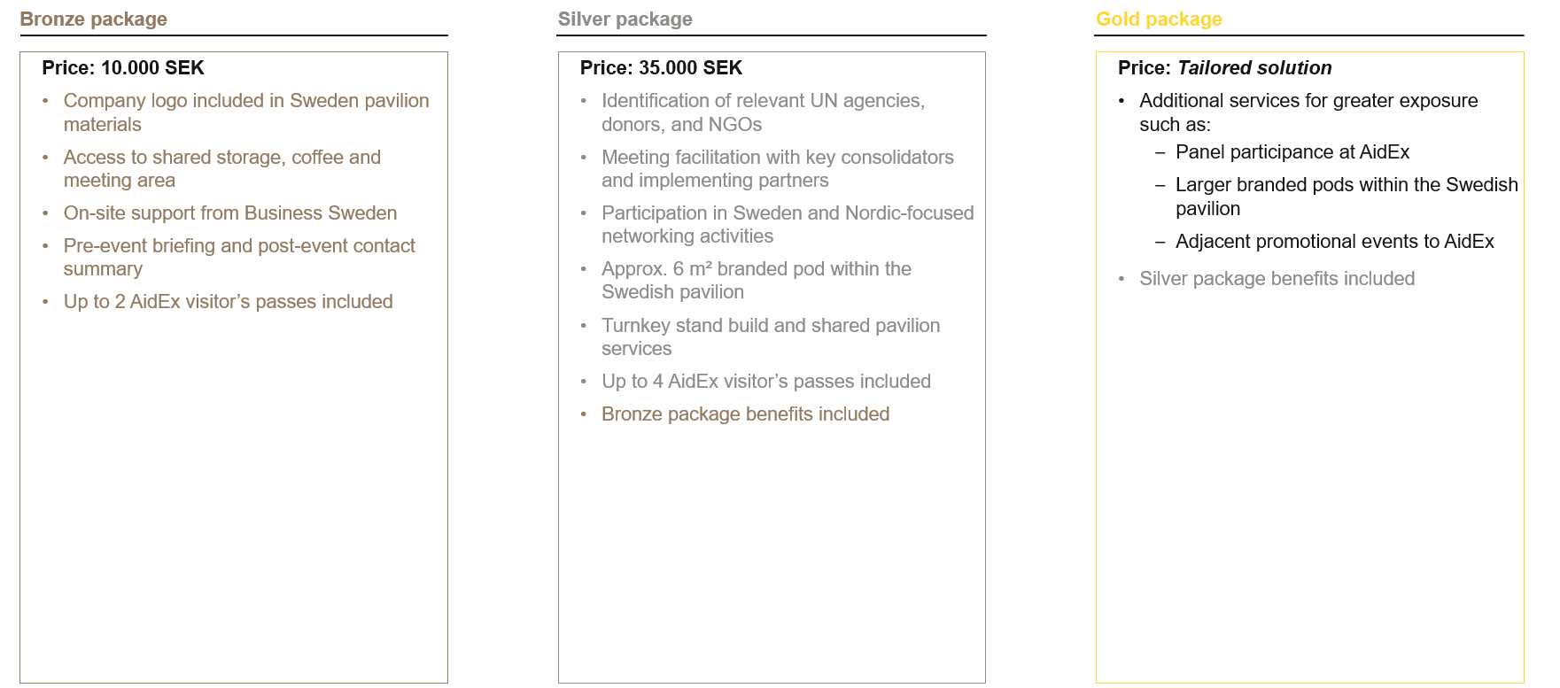Click "Up to 4 AidEx visitor's passes included"
Image resolution: width=1560 pixels, height=688 pixels.
coord(765,382)
